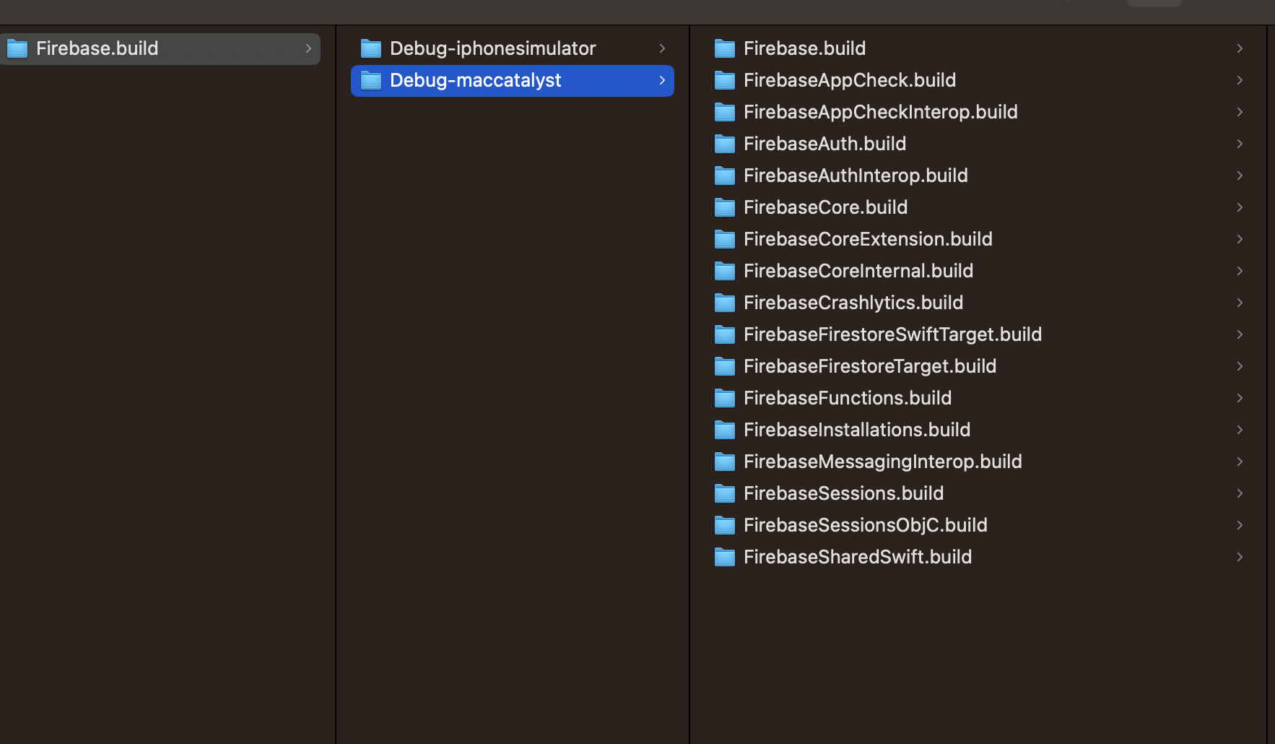
Task: Click the Firebase.build folder icon in left column
Action: coord(17,48)
